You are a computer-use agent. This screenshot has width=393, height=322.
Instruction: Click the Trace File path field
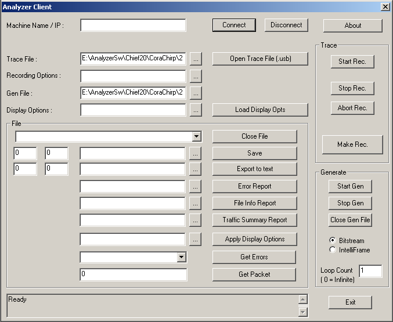point(133,59)
